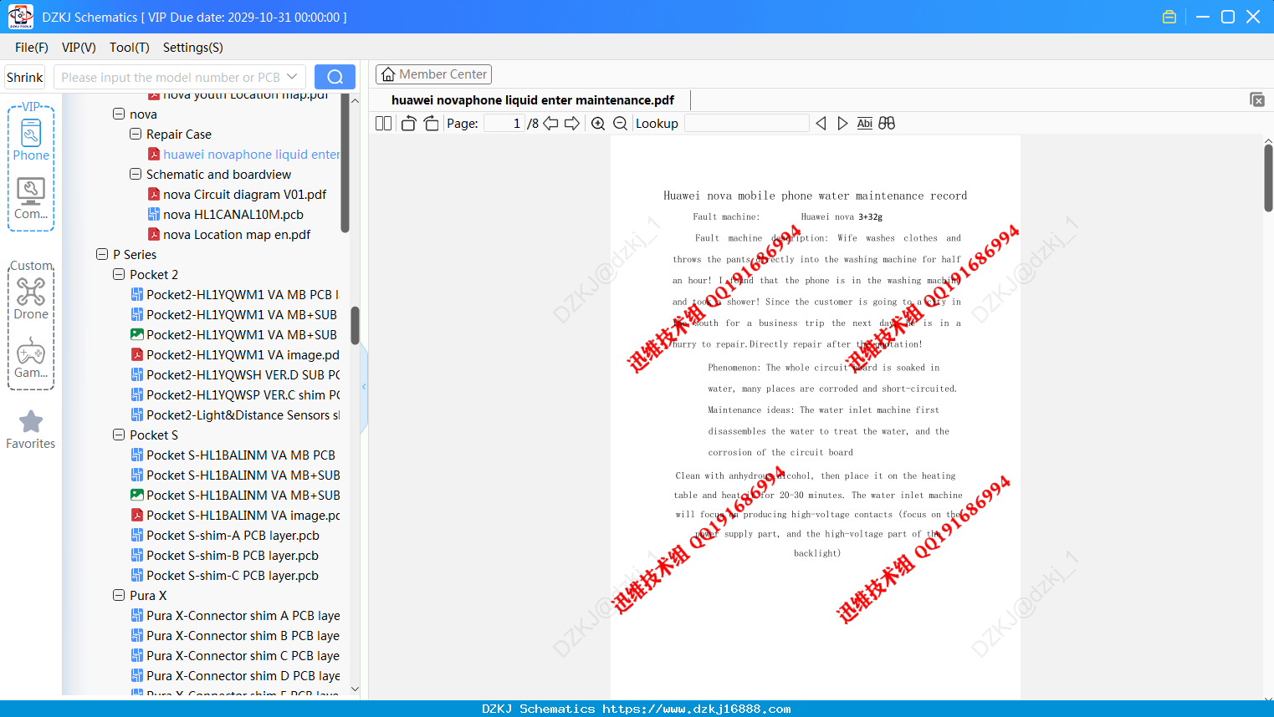Open nova Circuit diagram V01.pdf
1274x717 pixels.
click(x=237, y=195)
